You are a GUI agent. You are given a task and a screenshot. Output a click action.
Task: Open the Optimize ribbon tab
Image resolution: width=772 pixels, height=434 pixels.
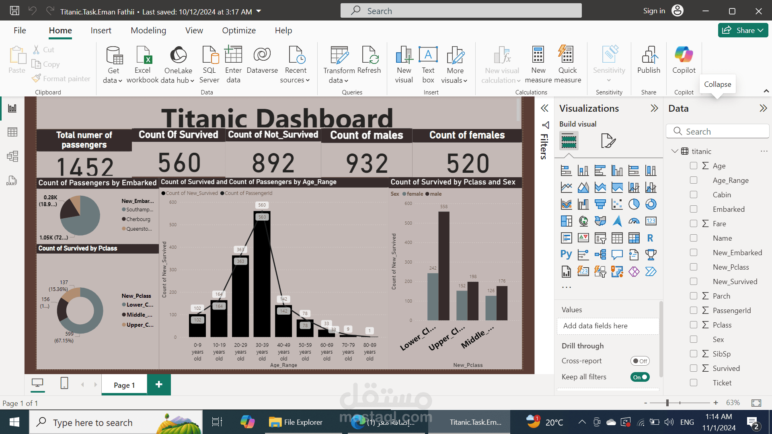239,31
